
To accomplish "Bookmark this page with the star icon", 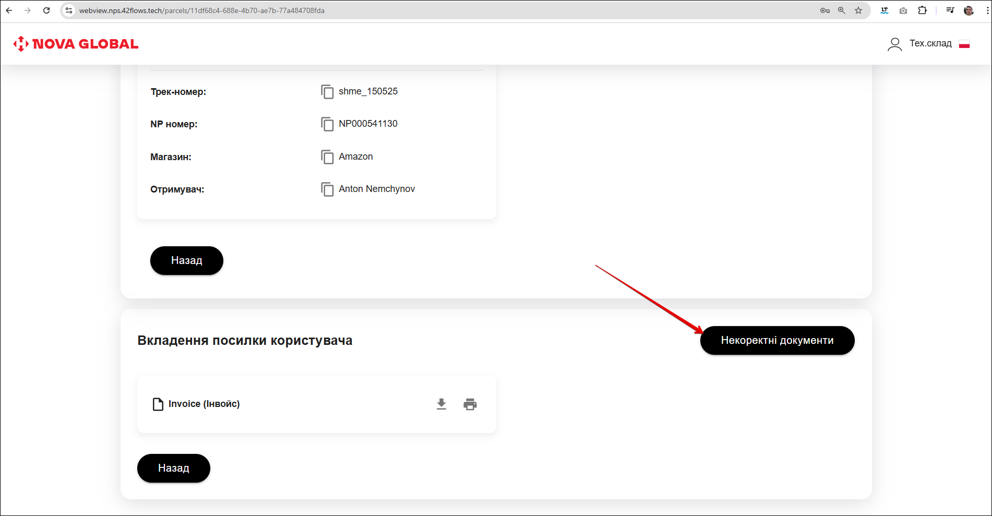I will pos(858,10).
